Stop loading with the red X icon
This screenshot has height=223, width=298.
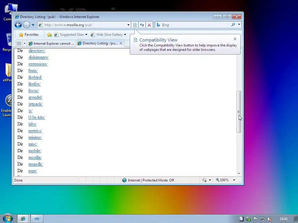pyautogui.click(x=149, y=25)
